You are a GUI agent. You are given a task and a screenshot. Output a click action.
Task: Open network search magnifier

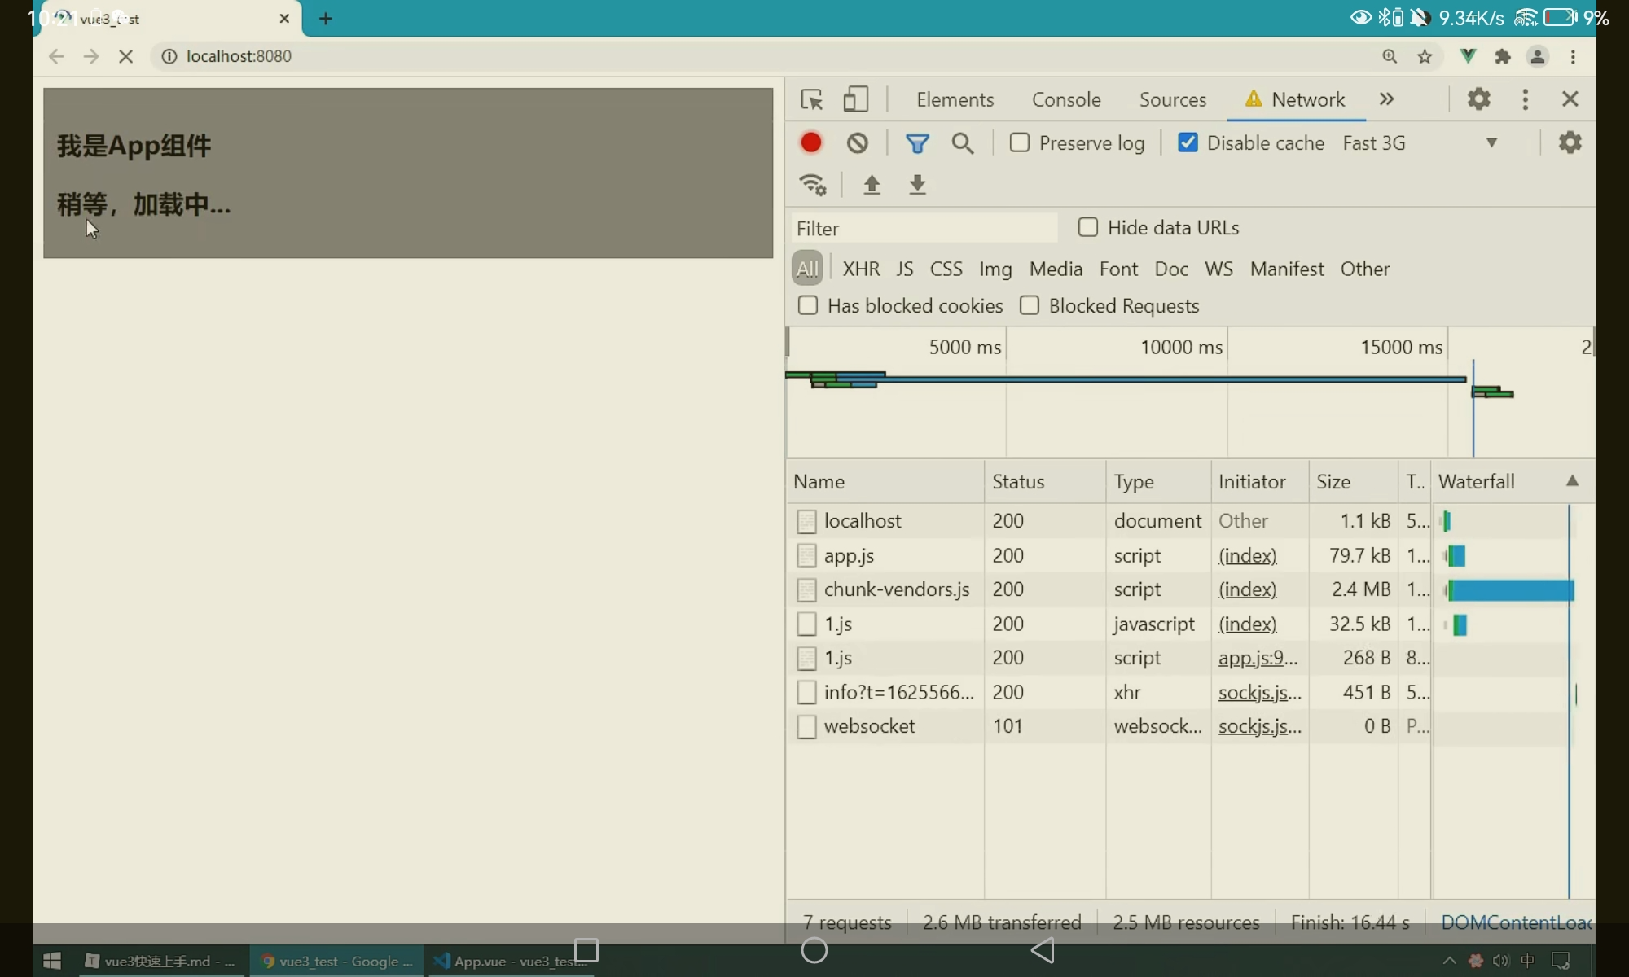click(x=963, y=143)
